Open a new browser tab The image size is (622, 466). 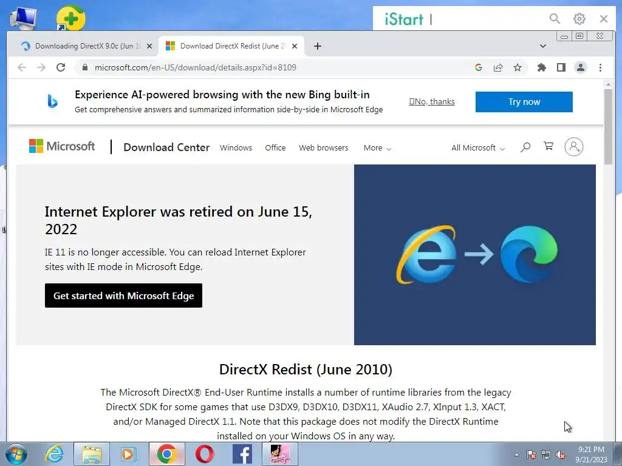(317, 46)
